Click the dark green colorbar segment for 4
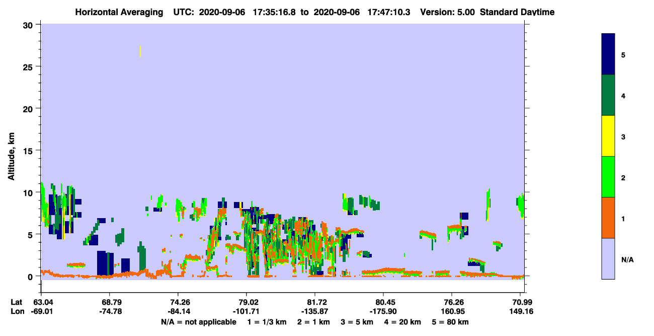 tap(608, 95)
